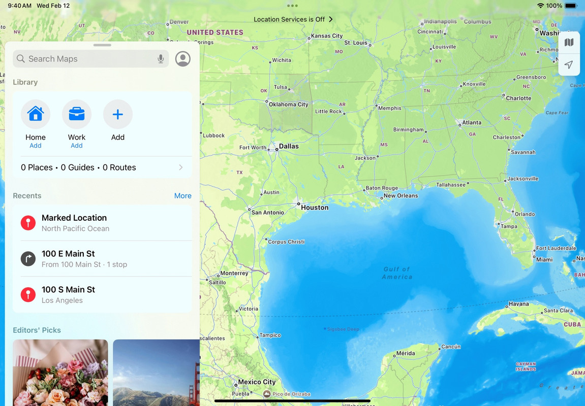The width and height of the screenshot is (585, 406).
Task: Select Oklahoma City on the map
Action: pos(288,105)
